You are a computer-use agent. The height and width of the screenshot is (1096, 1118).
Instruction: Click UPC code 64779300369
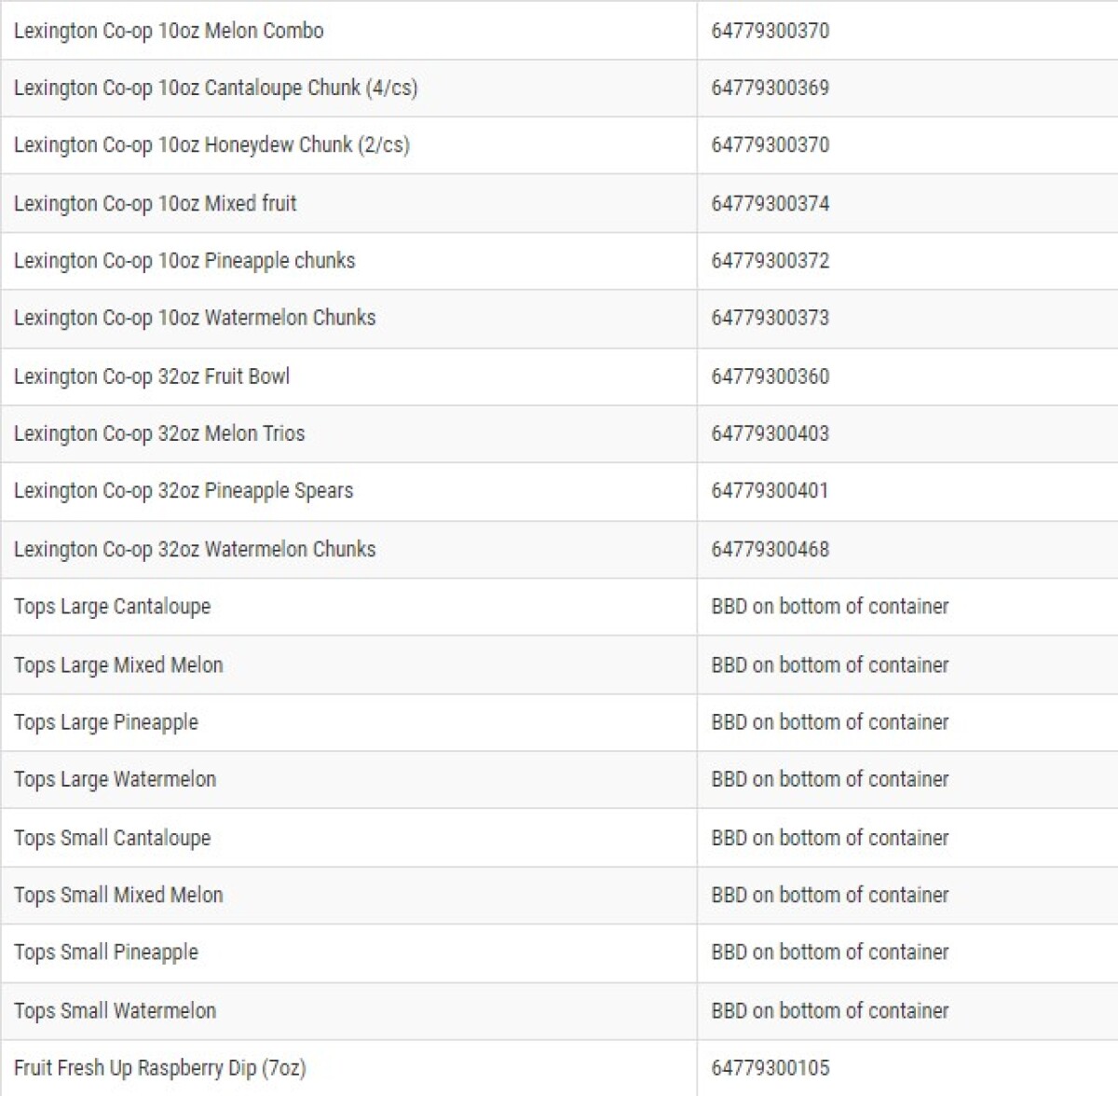(770, 88)
